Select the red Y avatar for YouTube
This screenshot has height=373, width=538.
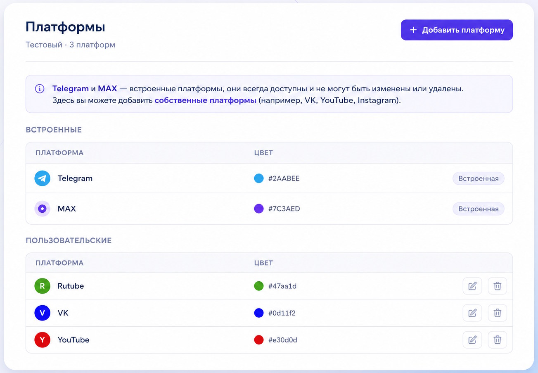(x=42, y=340)
